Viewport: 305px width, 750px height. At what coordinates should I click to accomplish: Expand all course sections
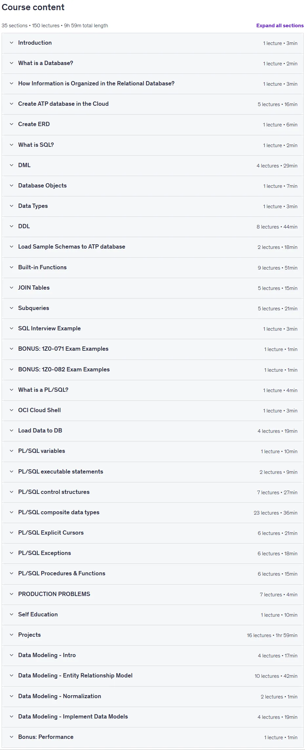[280, 26]
